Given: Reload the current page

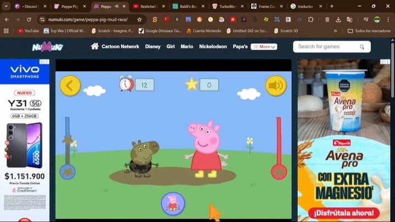Looking at the screenshot, I should click(x=29, y=19).
